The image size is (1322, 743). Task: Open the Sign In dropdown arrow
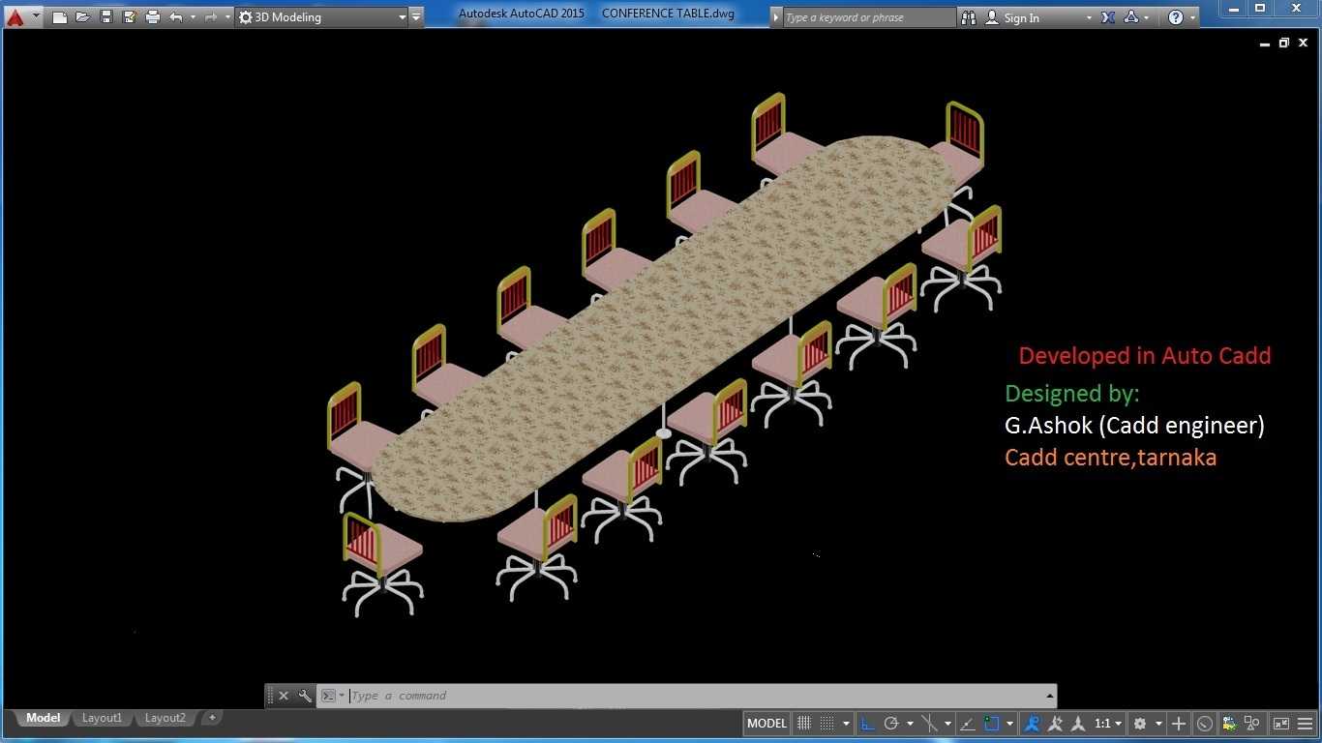click(1089, 17)
